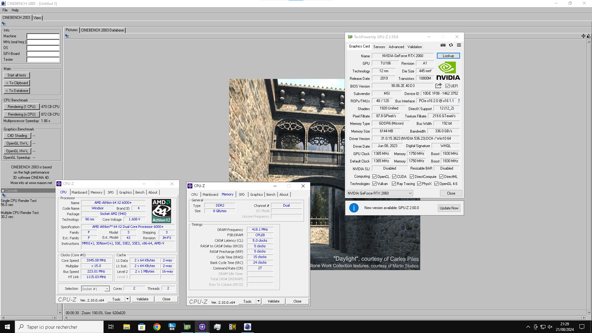The height and width of the screenshot is (333, 592).
Task: Open File Explorer from the taskbar
Action: (126, 327)
